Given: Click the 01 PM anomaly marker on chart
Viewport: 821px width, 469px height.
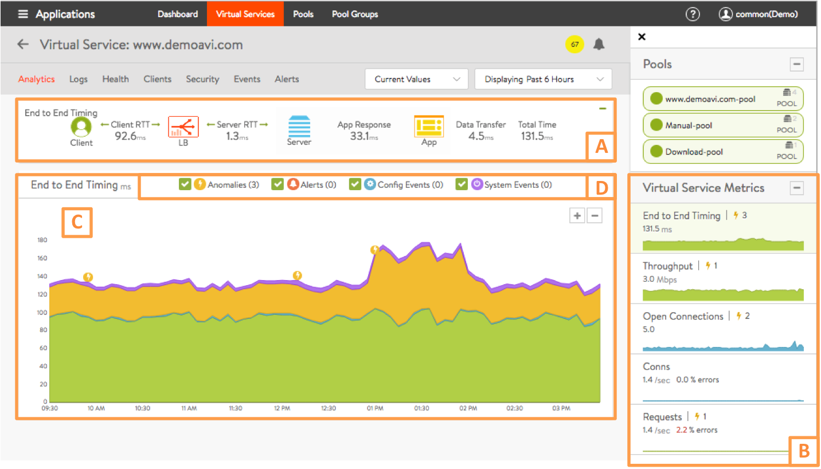Looking at the screenshot, I should 375,250.
